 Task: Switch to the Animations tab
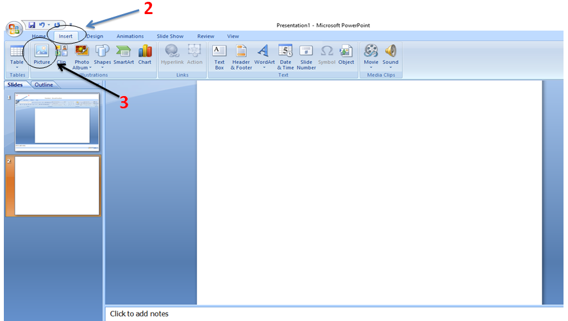130,36
